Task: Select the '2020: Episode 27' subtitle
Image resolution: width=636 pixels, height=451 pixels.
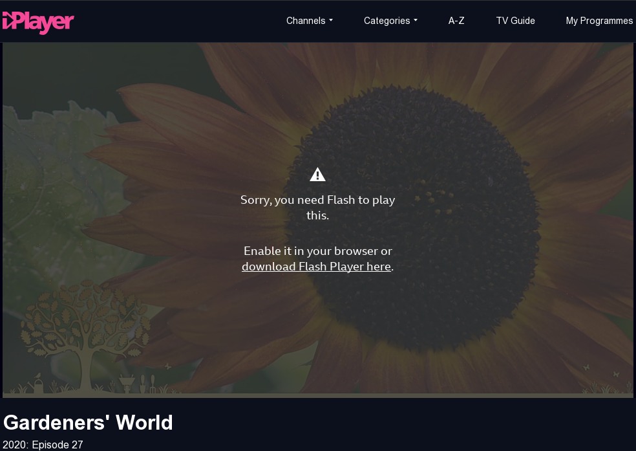Action: click(43, 445)
